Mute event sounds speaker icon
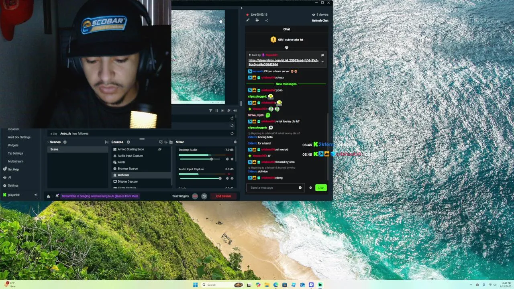514x289 pixels. [x=235, y=111]
